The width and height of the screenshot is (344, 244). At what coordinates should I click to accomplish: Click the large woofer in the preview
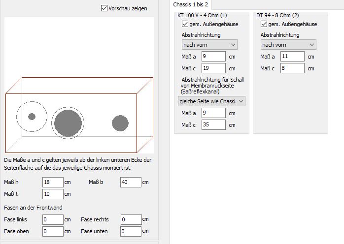click(x=68, y=123)
